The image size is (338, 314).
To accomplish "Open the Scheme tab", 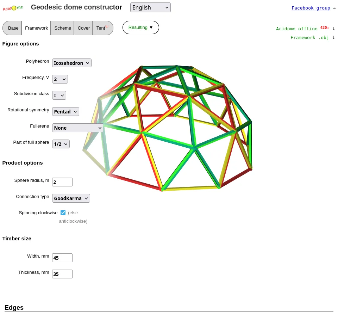I will click(62, 28).
